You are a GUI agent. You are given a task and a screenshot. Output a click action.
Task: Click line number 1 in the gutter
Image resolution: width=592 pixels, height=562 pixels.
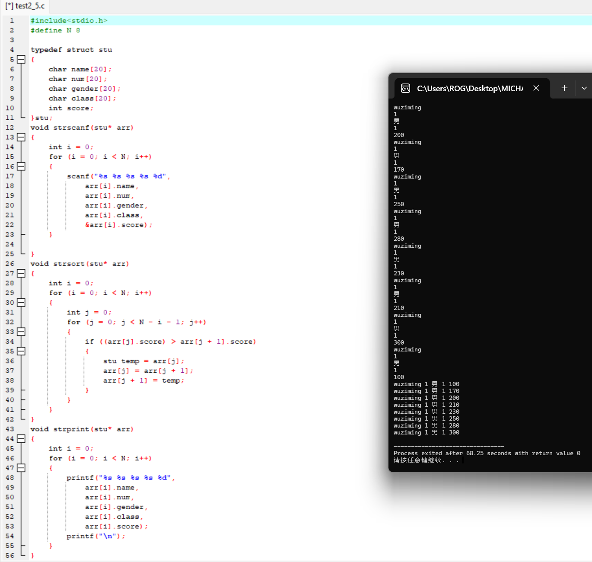[x=12, y=20]
